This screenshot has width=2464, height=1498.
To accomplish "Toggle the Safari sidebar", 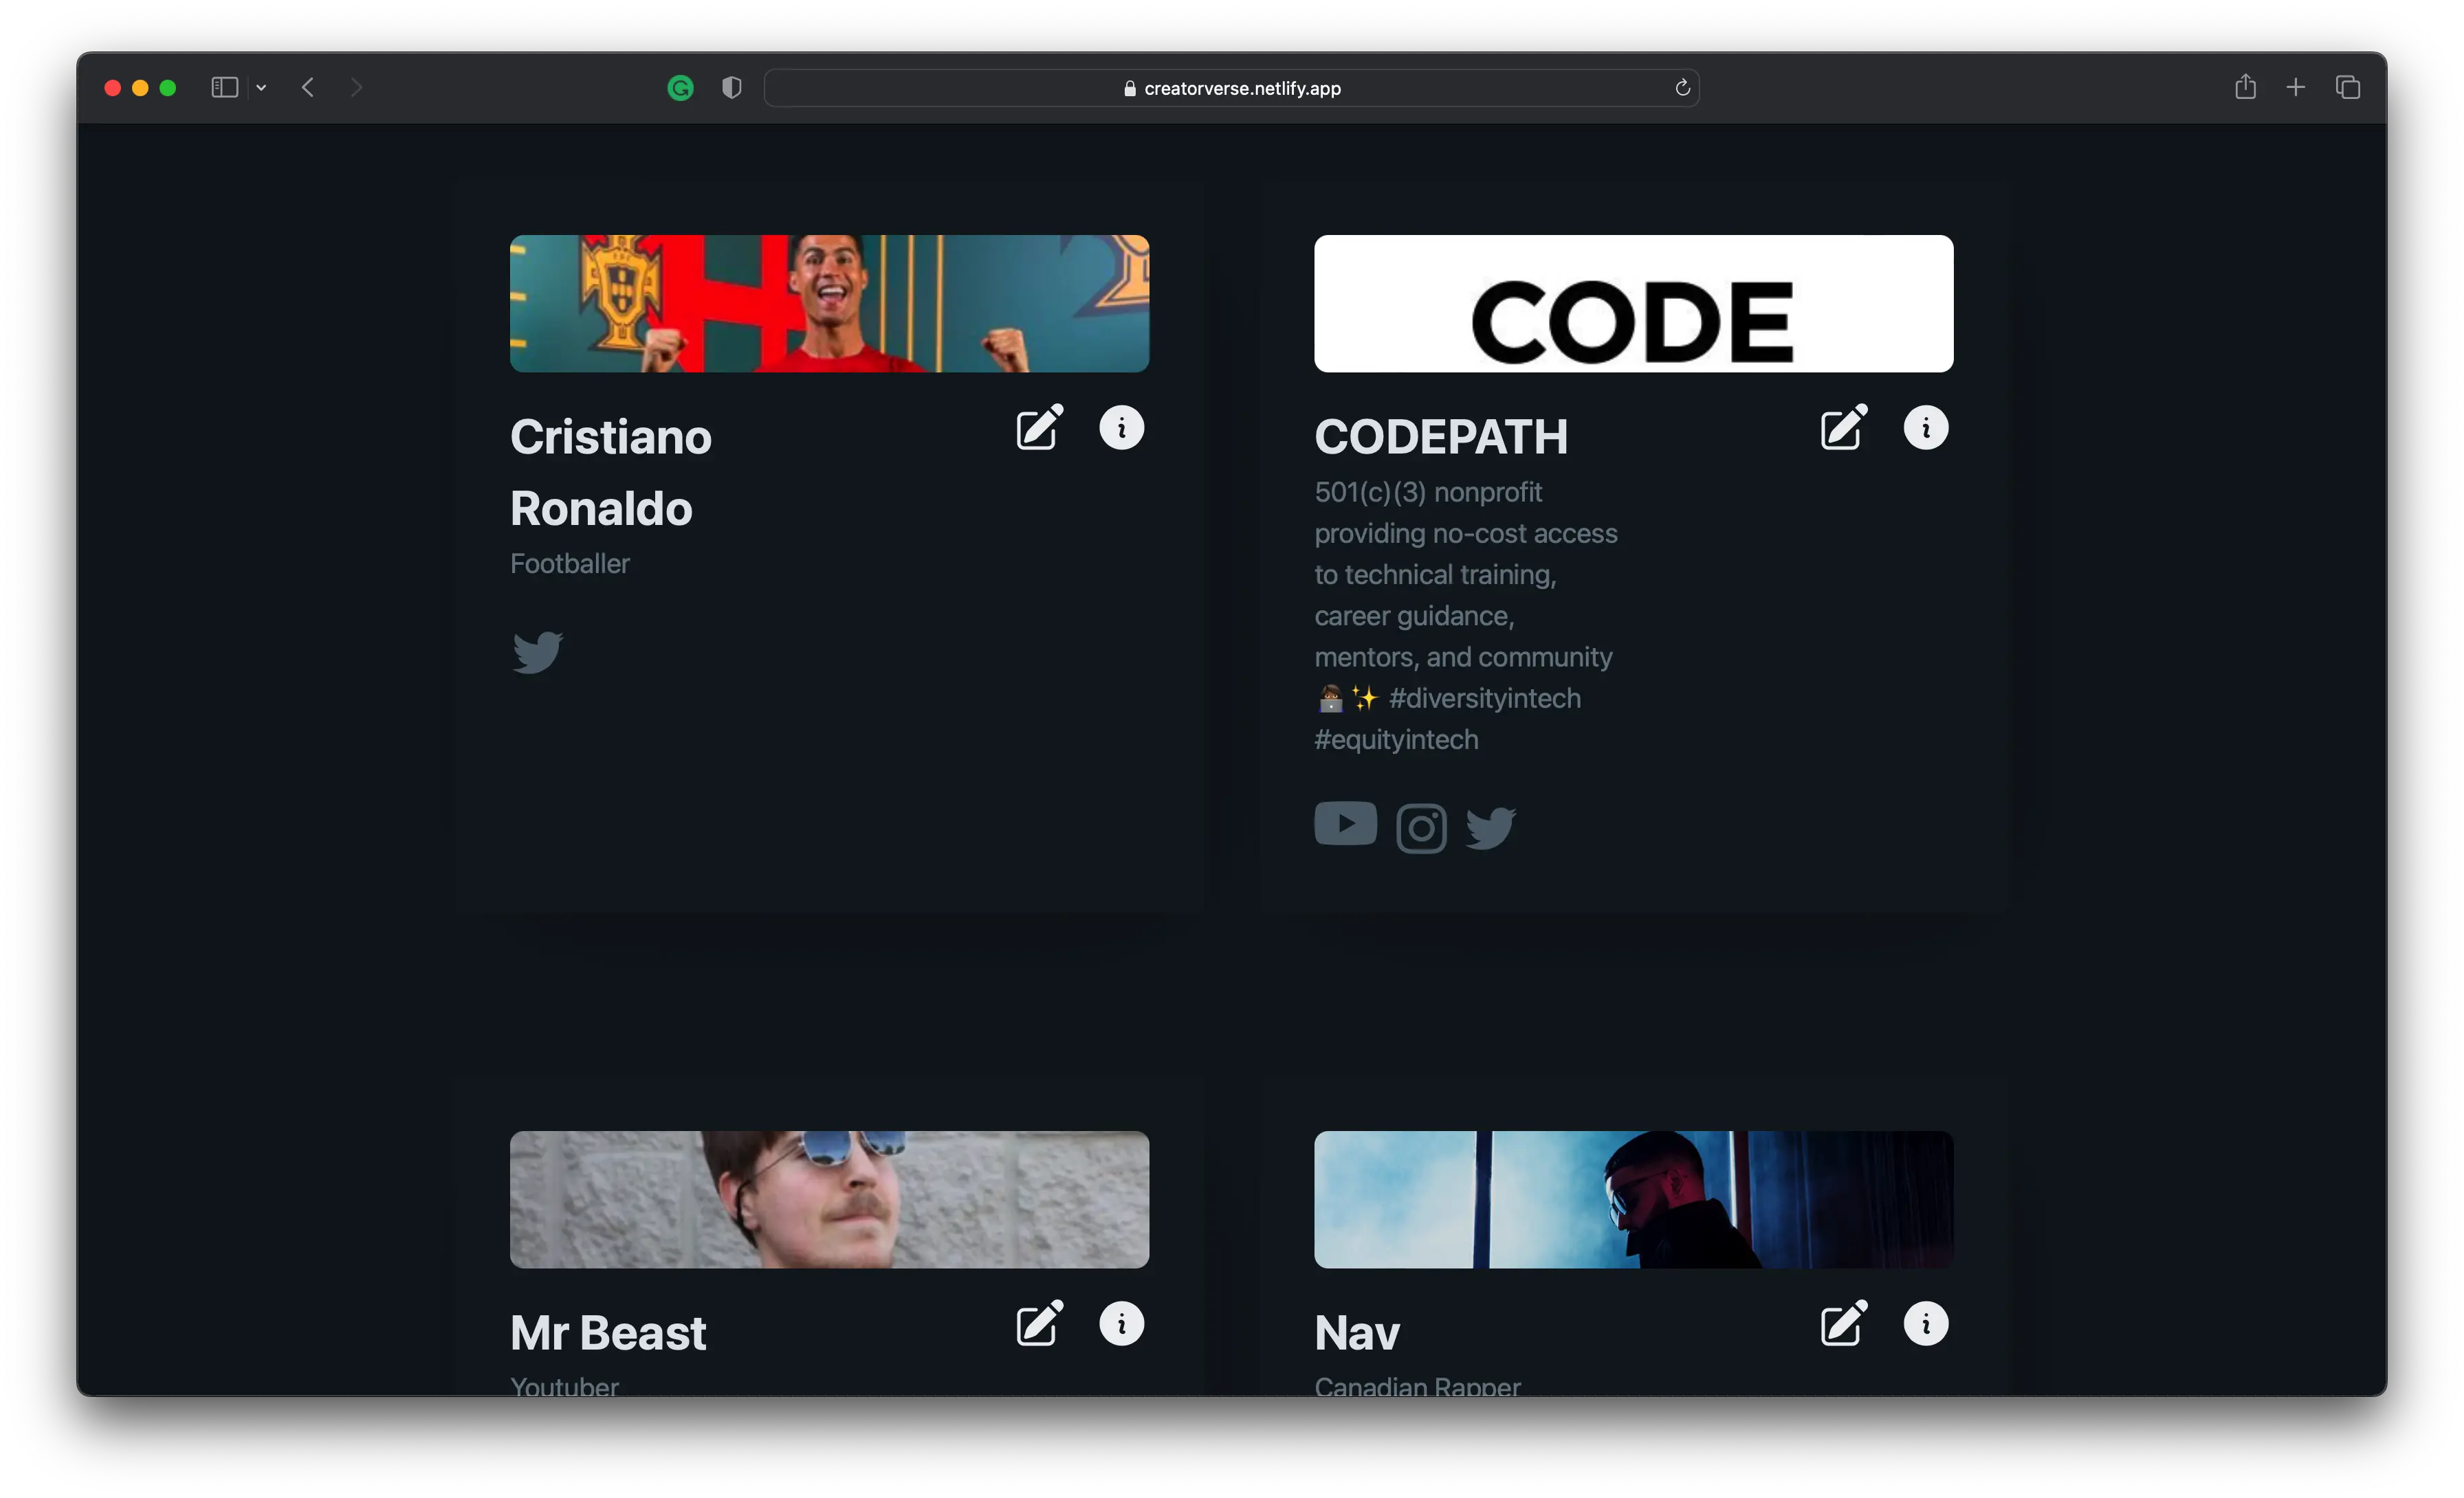I will 224,88.
